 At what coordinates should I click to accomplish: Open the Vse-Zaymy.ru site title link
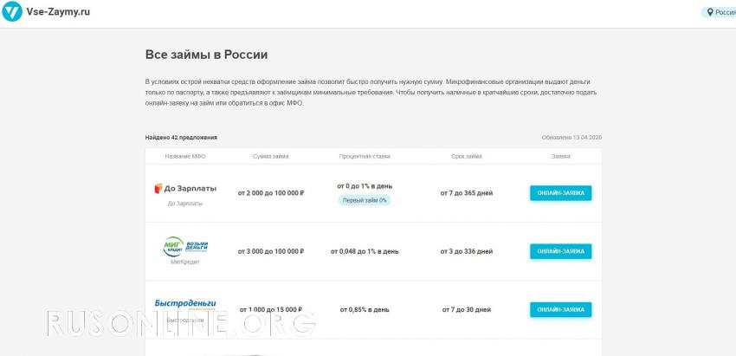(58, 12)
